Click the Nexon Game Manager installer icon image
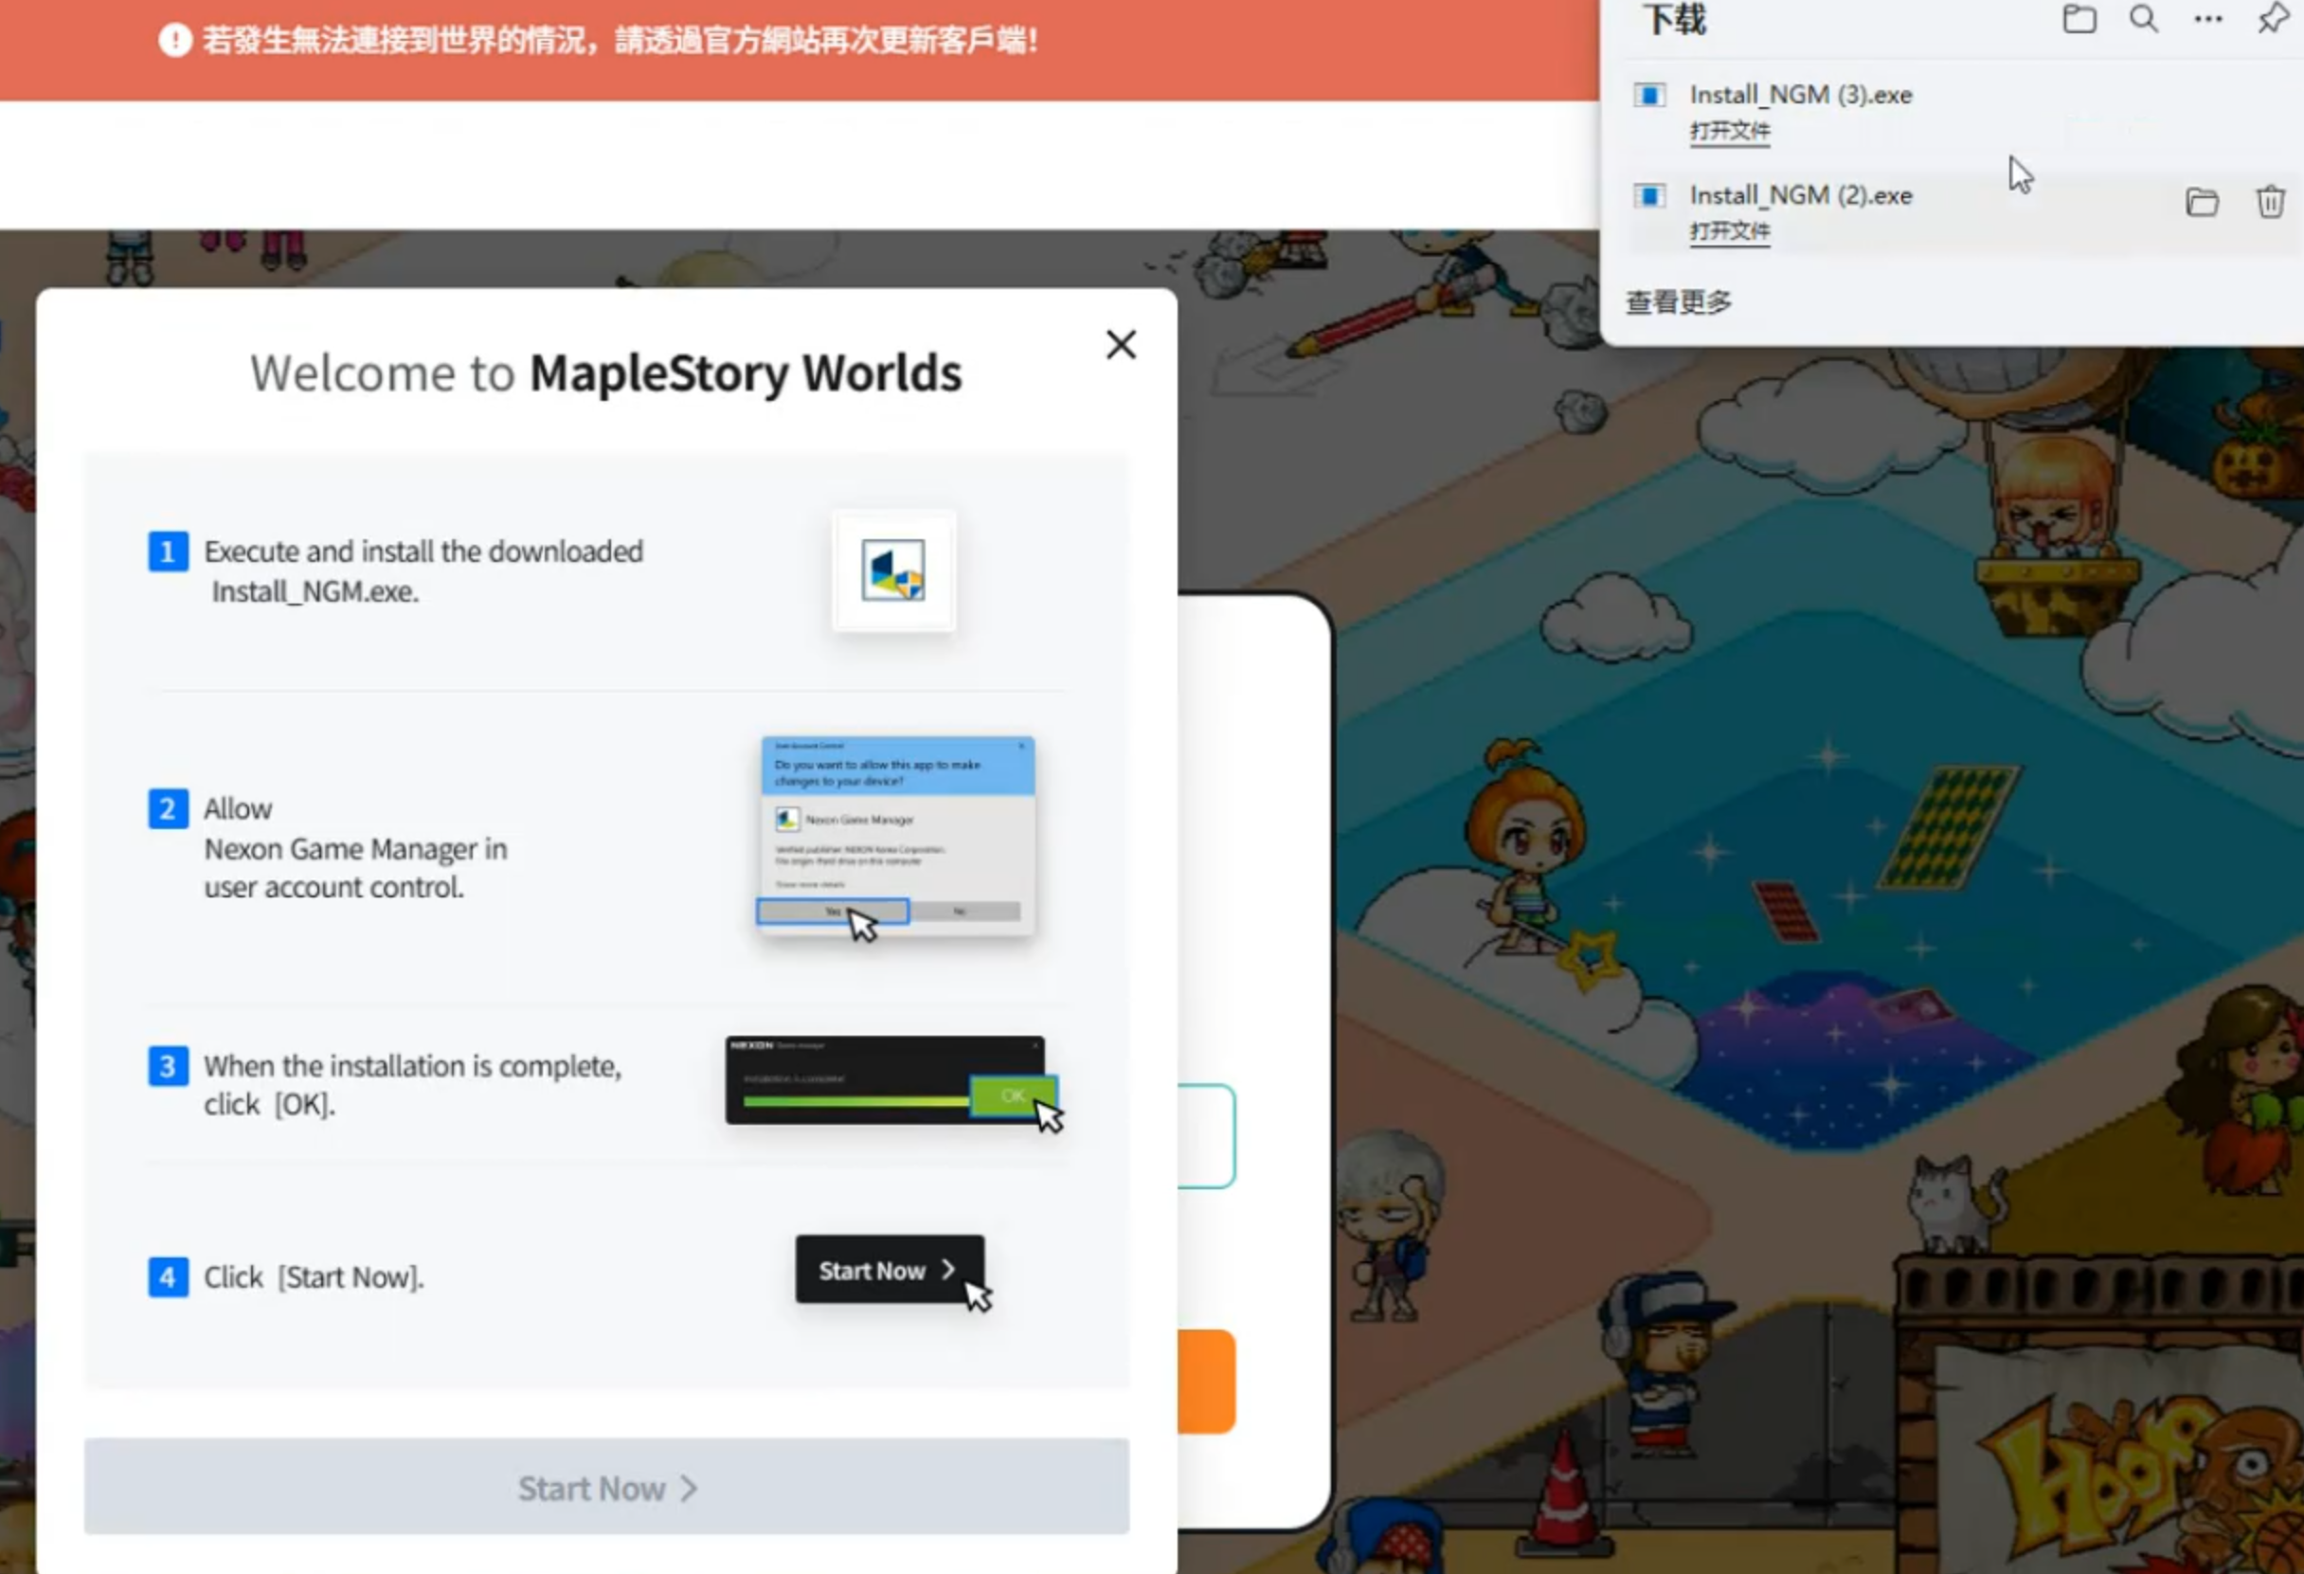The image size is (2304, 1574). tap(893, 570)
